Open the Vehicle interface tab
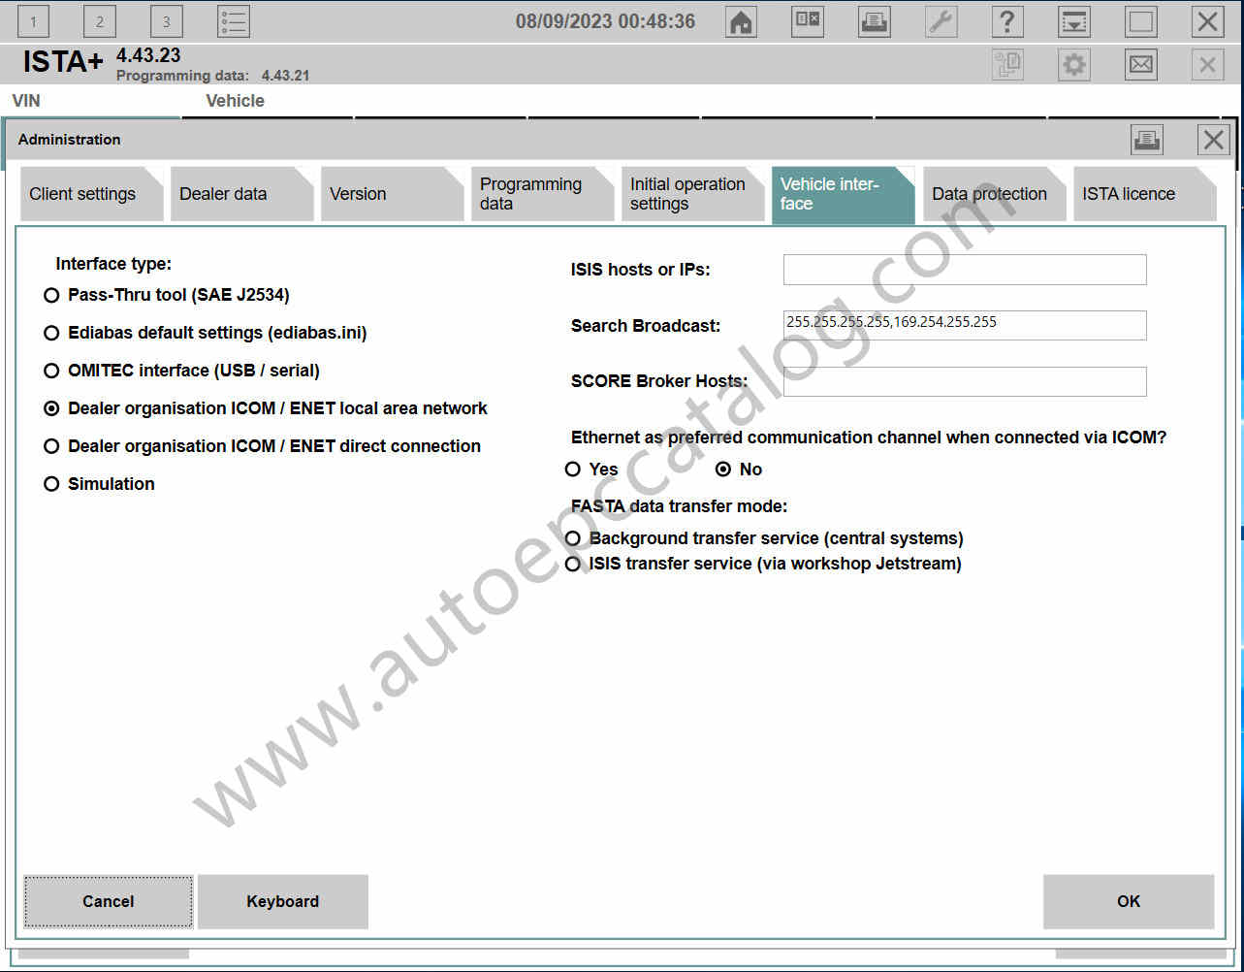The height and width of the screenshot is (972, 1244). pos(843,194)
